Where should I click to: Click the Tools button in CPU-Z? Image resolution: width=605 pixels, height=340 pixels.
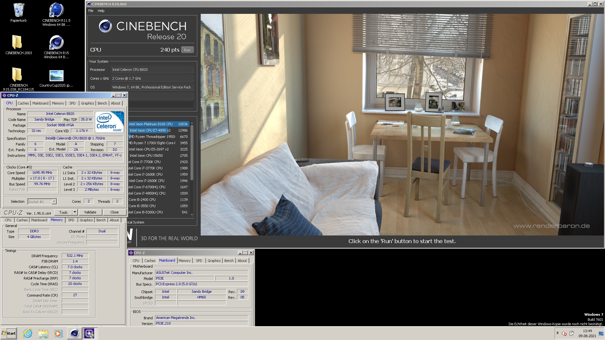63,212
